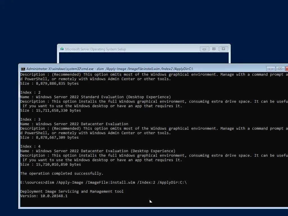Close the Administrator cmd.exe window
288x216 pixels.
pos(287,69)
